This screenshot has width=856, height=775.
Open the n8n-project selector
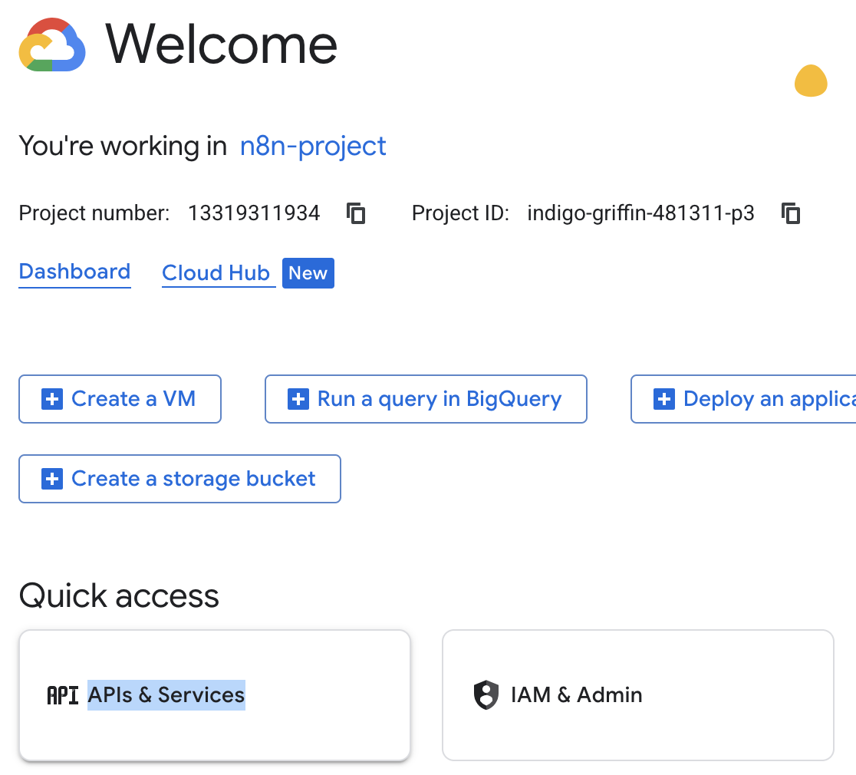click(313, 146)
